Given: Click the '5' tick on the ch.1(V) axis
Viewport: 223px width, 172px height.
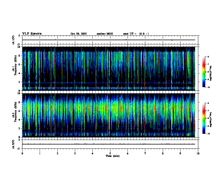Looking at the screenshot, I should click(20, 36).
